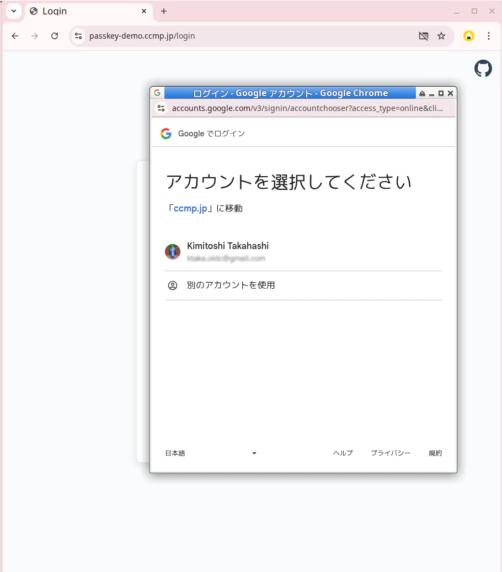Open the onigiri profile avatar icon
502x572 pixels.
pos(468,36)
